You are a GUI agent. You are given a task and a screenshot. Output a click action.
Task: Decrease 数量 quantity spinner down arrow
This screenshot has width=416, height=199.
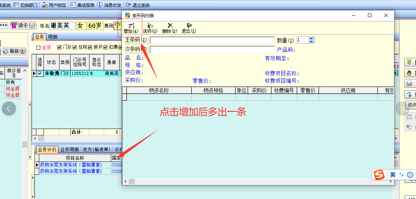pyautogui.click(x=312, y=41)
